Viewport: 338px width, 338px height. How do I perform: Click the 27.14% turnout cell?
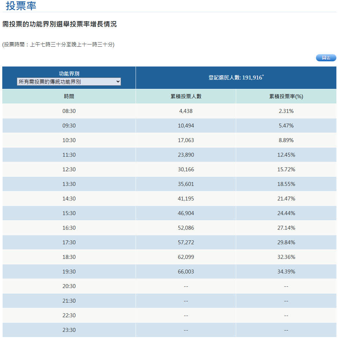click(x=286, y=228)
